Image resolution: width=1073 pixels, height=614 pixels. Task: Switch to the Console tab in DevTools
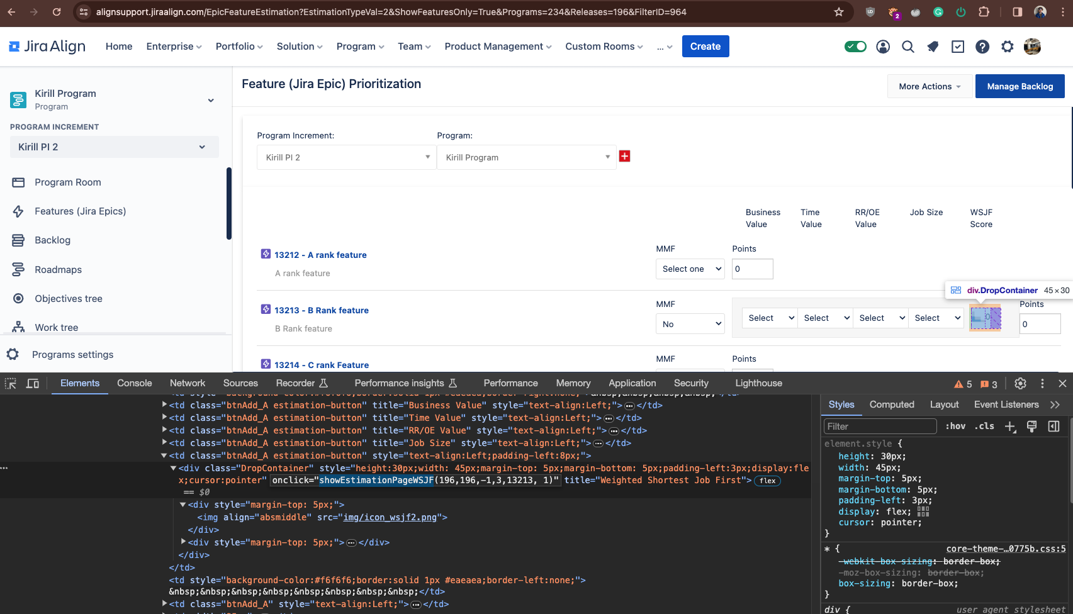(x=134, y=383)
